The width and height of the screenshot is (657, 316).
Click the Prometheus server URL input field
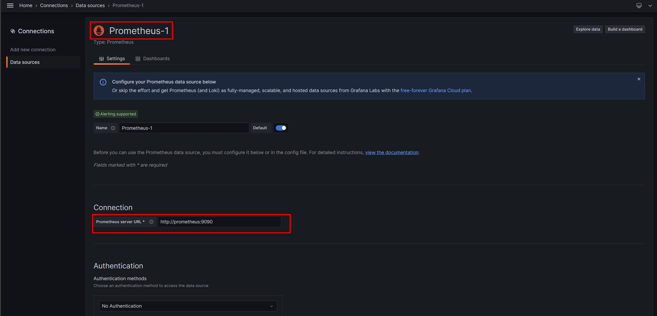[219, 222]
